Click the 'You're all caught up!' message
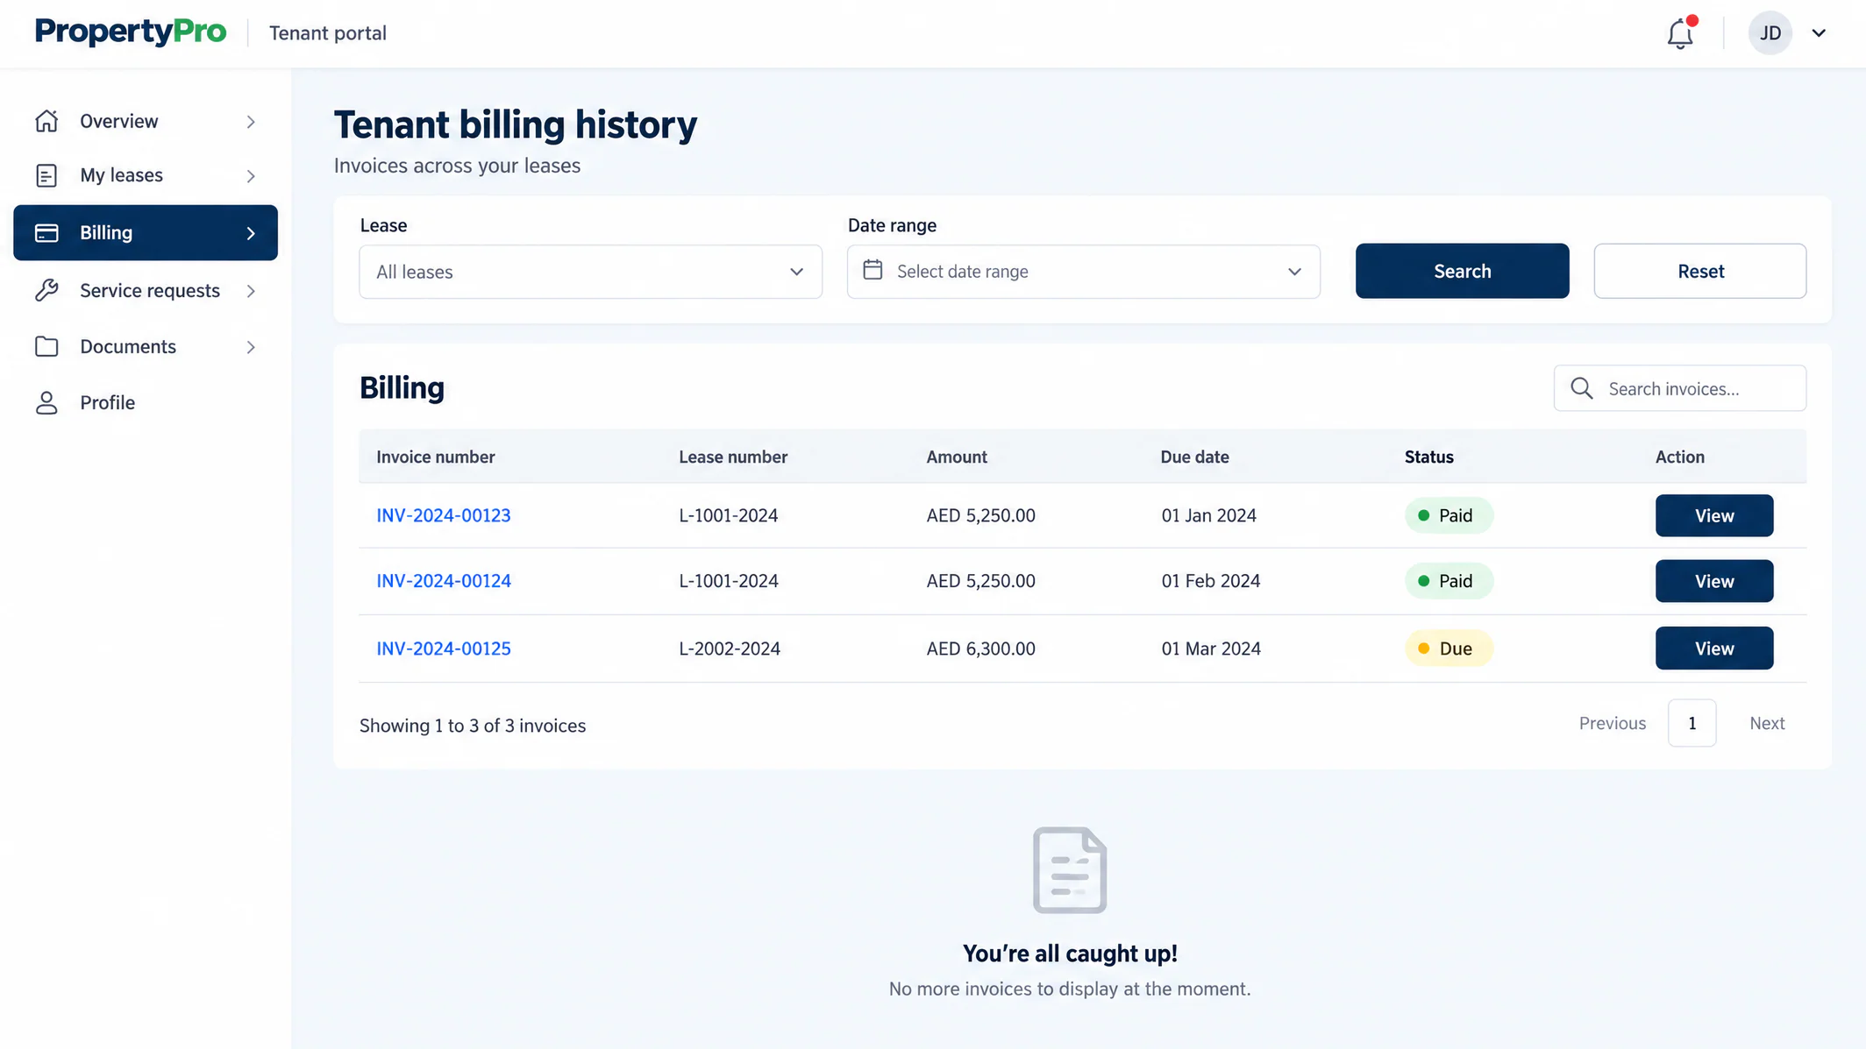 point(1070,953)
